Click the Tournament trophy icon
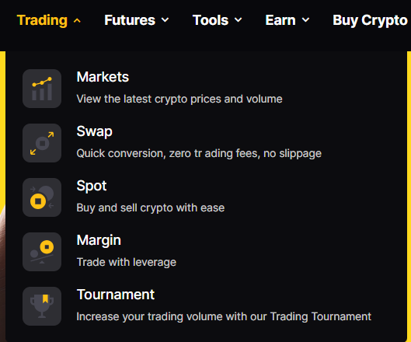The image size is (411, 342). [x=42, y=306]
